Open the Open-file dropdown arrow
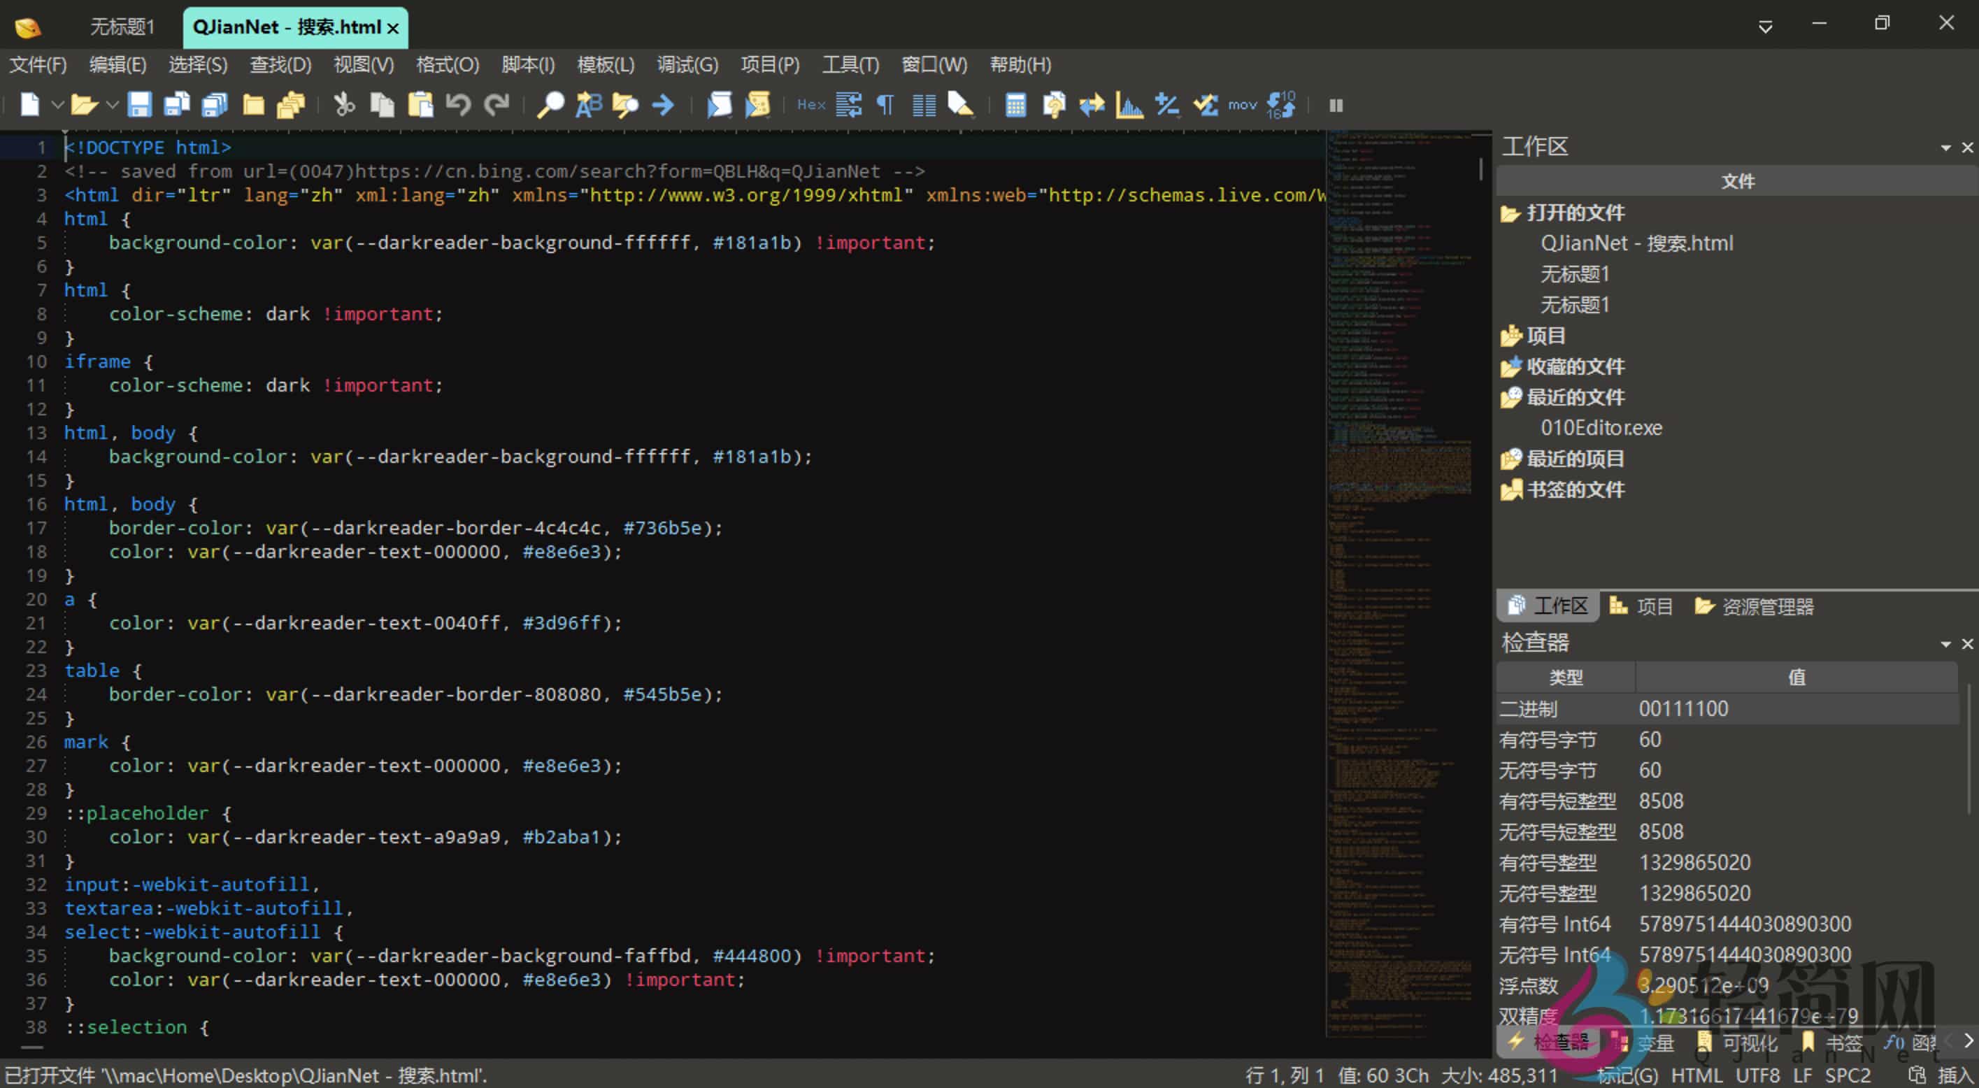This screenshot has width=1979, height=1088. (112, 104)
